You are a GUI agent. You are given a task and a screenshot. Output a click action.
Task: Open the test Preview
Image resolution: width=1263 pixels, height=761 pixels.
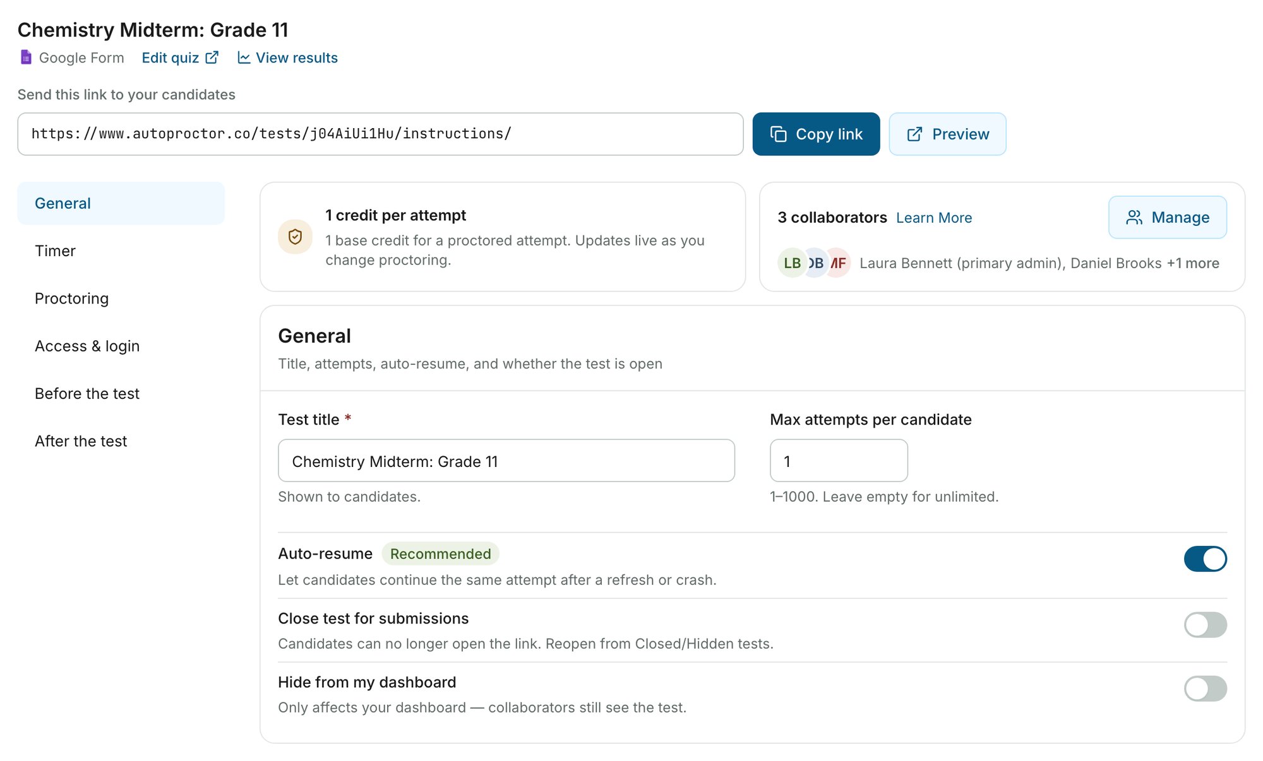coord(947,134)
